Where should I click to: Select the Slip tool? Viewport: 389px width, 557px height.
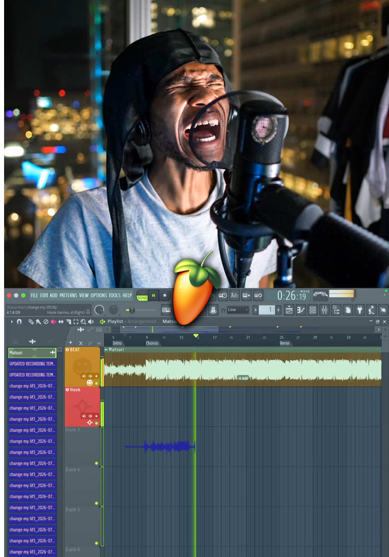[x=61, y=321]
